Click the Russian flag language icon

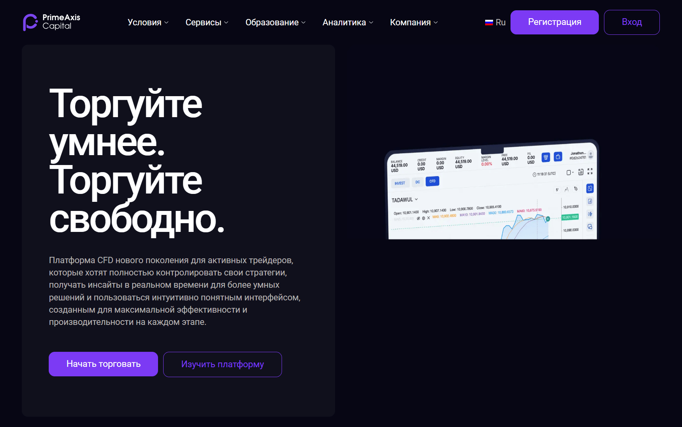click(489, 23)
